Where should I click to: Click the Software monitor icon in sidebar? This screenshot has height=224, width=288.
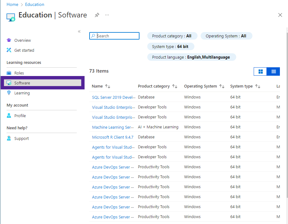click(9, 83)
